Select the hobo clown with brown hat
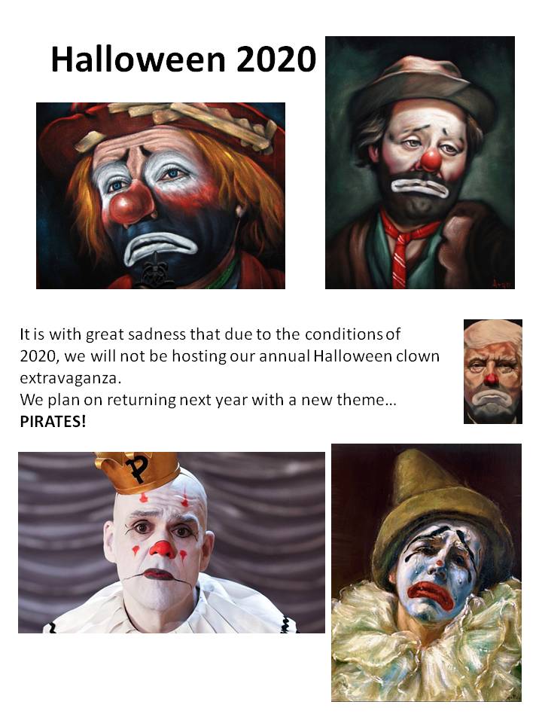 (420, 163)
